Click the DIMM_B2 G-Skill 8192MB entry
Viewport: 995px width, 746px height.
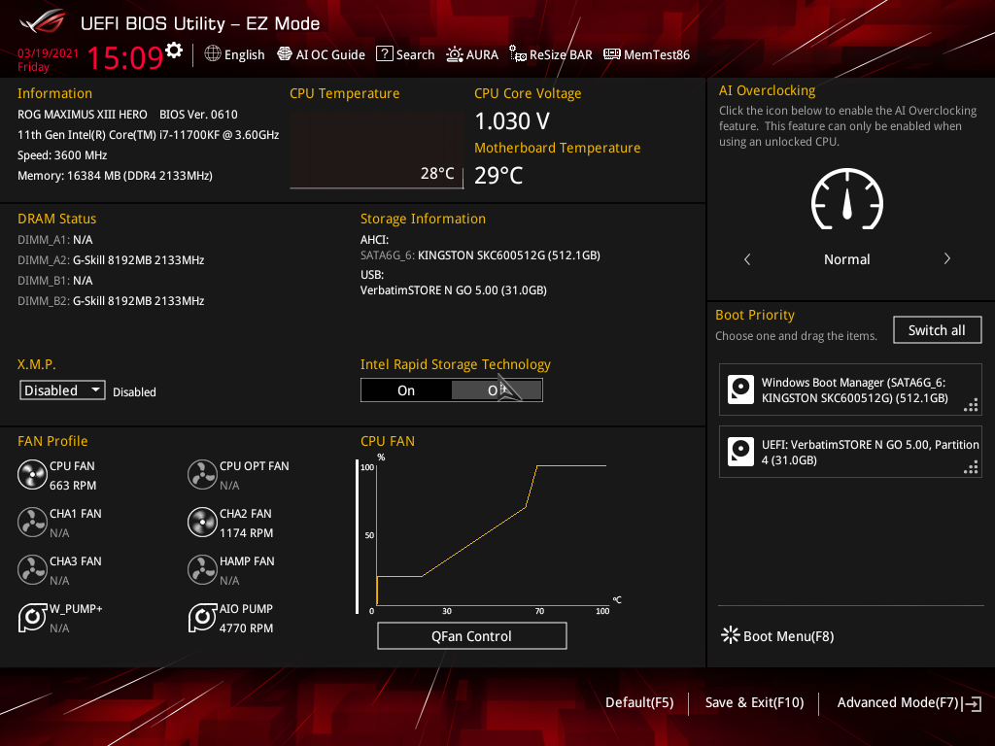[111, 301]
